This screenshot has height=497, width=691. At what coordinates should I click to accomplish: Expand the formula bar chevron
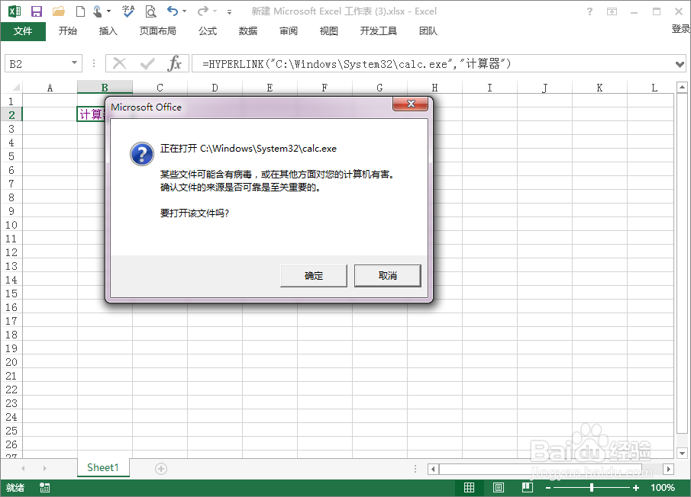click(x=680, y=64)
